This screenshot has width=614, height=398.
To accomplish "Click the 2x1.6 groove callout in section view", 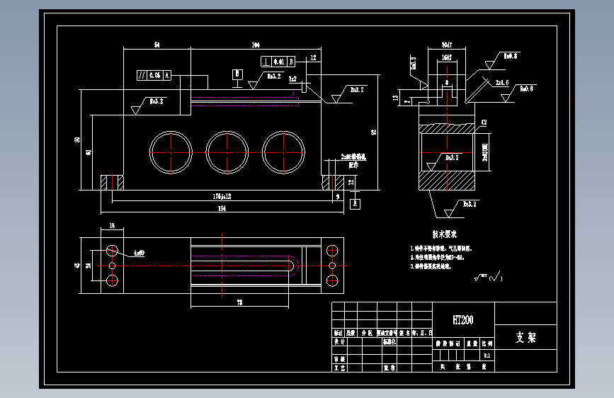I will [502, 83].
